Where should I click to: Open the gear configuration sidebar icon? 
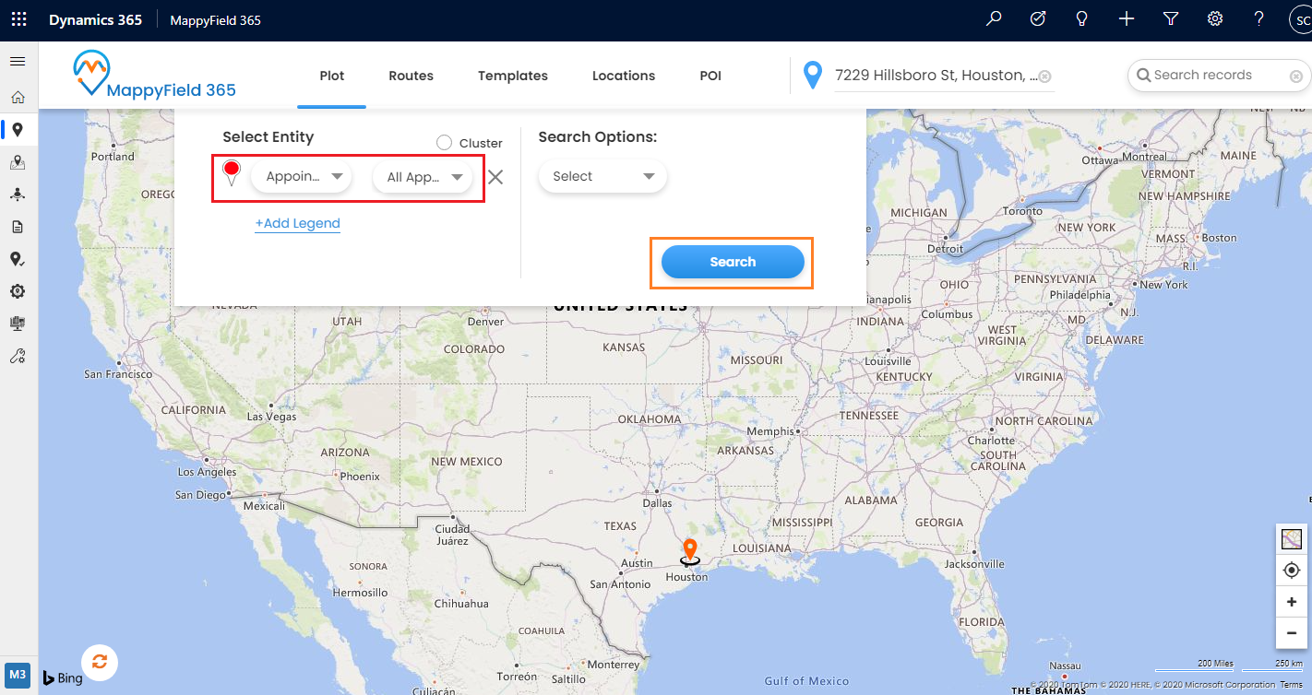pyautogui.click(x=18, y=291)
